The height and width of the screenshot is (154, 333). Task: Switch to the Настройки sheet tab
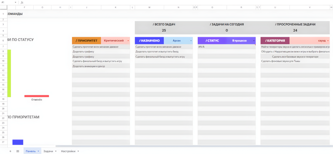click(x=68, y=151)
